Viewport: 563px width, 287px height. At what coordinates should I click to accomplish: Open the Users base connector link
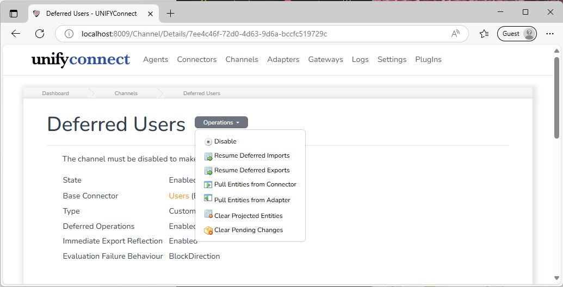(179, 196)
